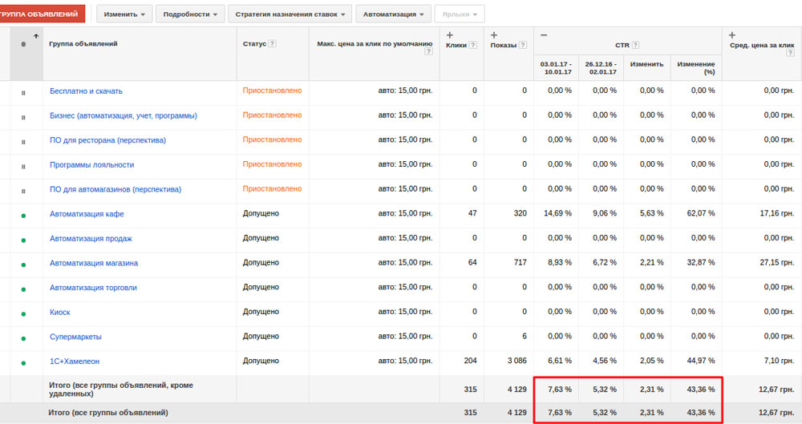Toggle pause icon for 'ПО для автомагазинов'
The width and height of the screenshot is (802, 424).
pos(23,192)
